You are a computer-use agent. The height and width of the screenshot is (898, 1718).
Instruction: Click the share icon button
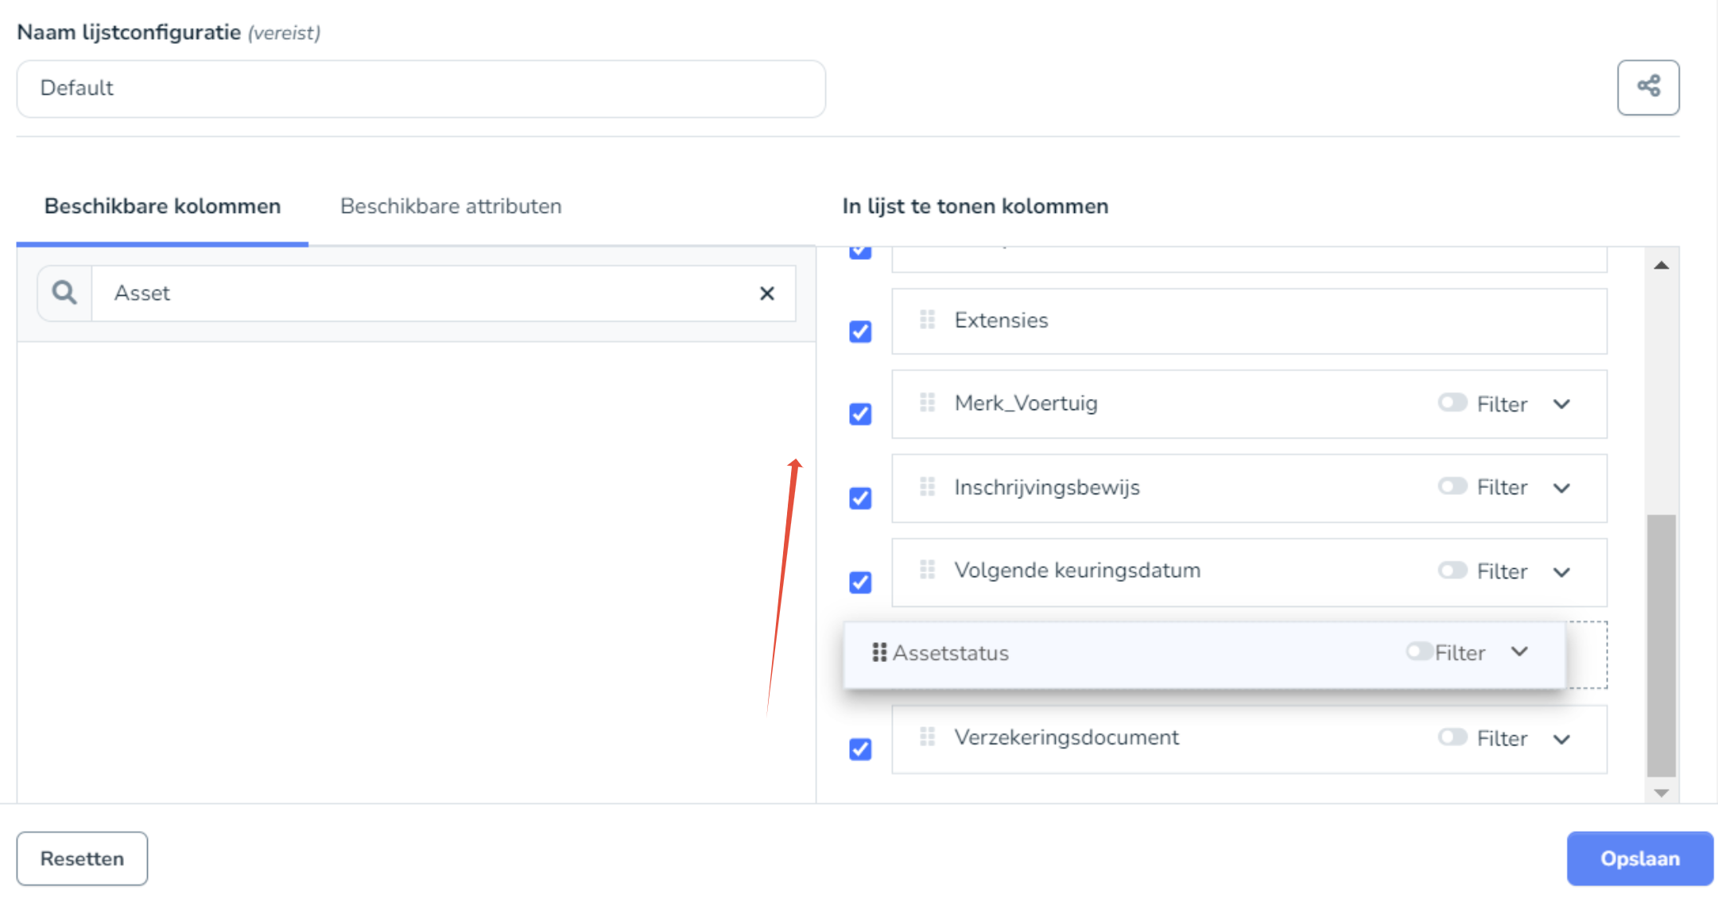[x=1647, y=87]
